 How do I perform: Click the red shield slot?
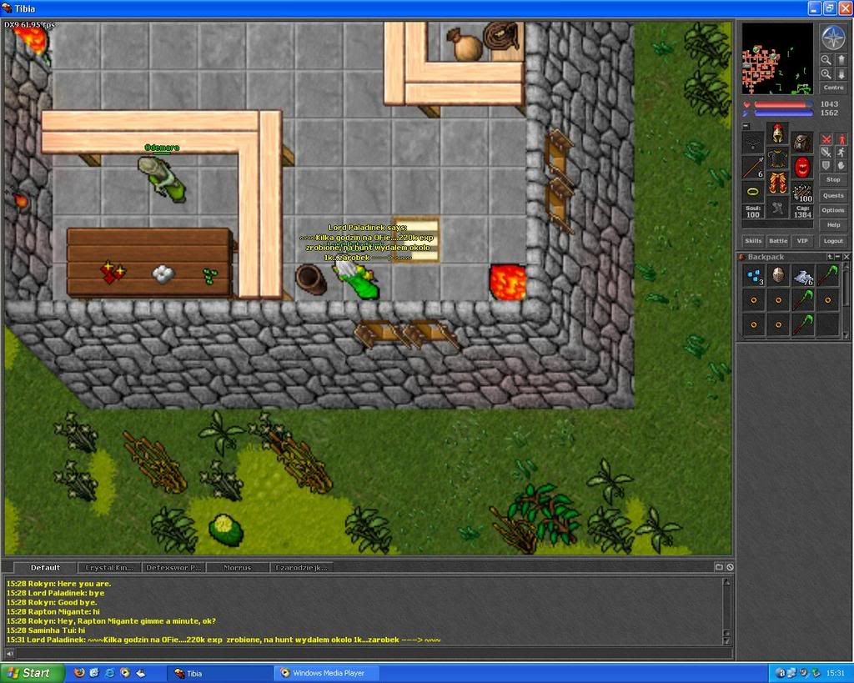(802, 168)
